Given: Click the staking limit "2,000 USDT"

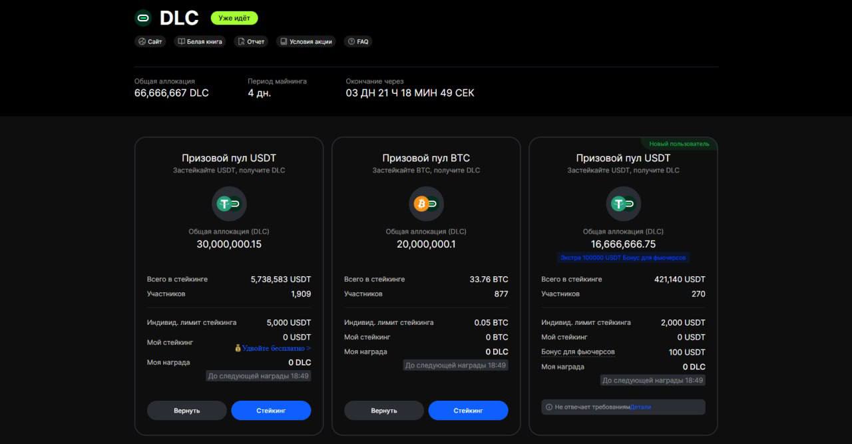Looking at the screenshot, I should tap(683, 323).
